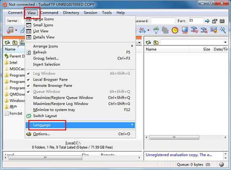Sort remote pane by Name column
Image resolution: width=231 pixels, height=170 pixels.
(167, 49)
